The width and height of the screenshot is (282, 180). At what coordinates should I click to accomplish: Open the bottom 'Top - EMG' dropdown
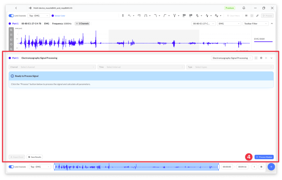point(40,167)
